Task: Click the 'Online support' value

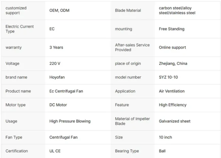Action: pos(172,47)
